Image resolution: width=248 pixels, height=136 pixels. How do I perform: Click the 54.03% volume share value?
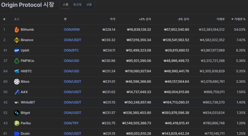tap(240, 29)
